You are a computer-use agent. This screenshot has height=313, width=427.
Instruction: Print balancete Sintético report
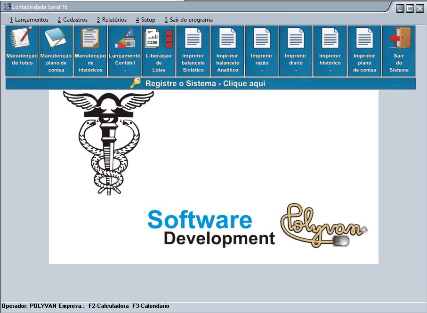(x=193, y=51)
